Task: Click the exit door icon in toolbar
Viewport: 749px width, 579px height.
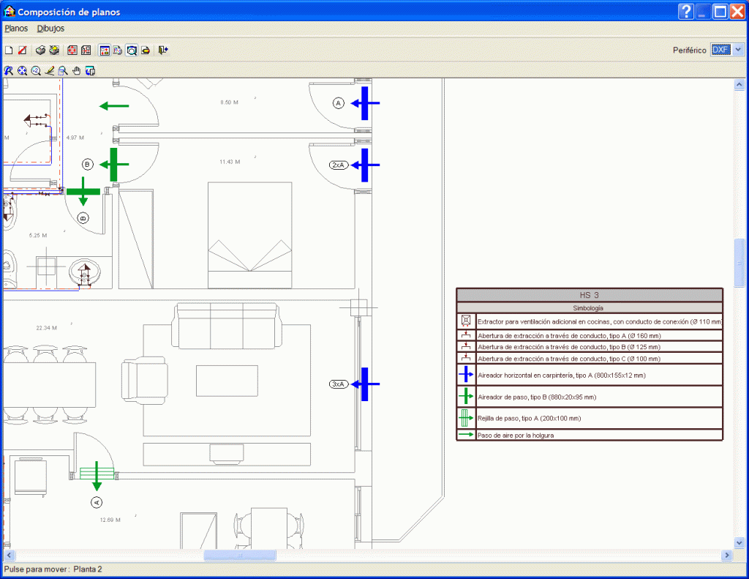Action: [163, 51]
